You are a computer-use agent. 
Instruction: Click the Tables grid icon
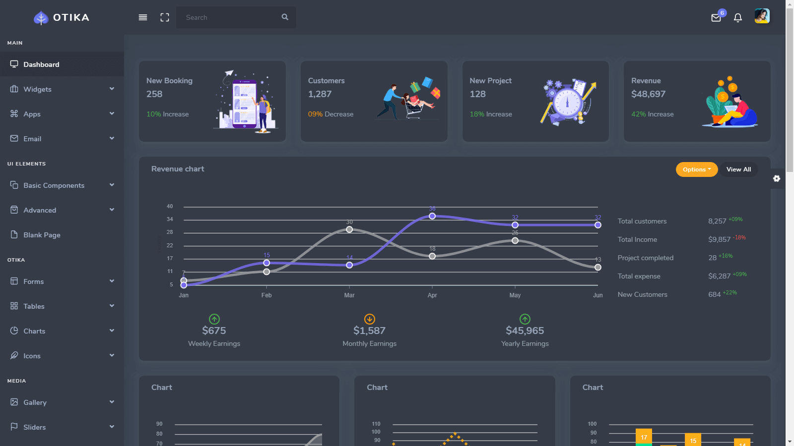tap(14, 306)
